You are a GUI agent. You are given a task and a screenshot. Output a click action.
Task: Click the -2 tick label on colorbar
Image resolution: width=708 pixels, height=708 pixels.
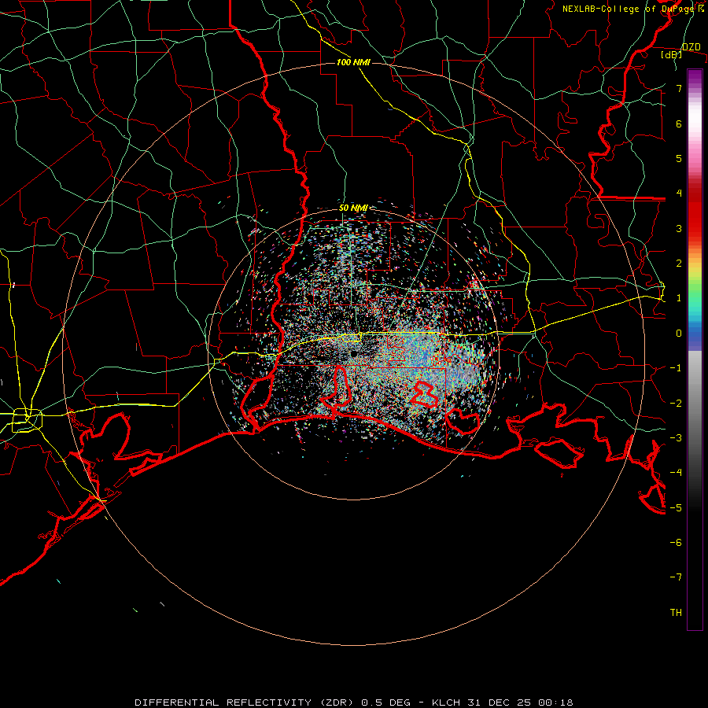(676, 403)
